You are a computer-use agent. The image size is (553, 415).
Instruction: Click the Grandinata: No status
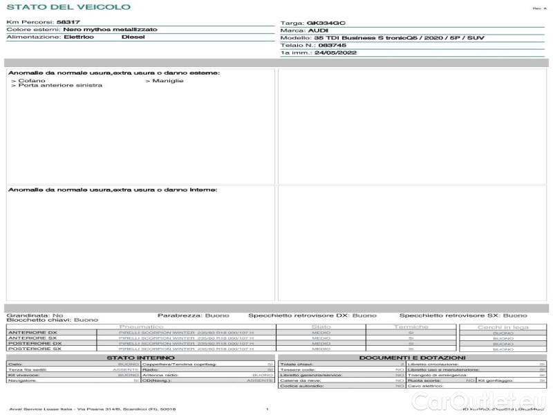(x=35, y=315)
